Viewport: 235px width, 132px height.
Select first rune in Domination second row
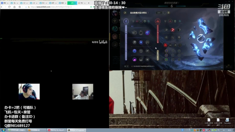pos(166,38)
